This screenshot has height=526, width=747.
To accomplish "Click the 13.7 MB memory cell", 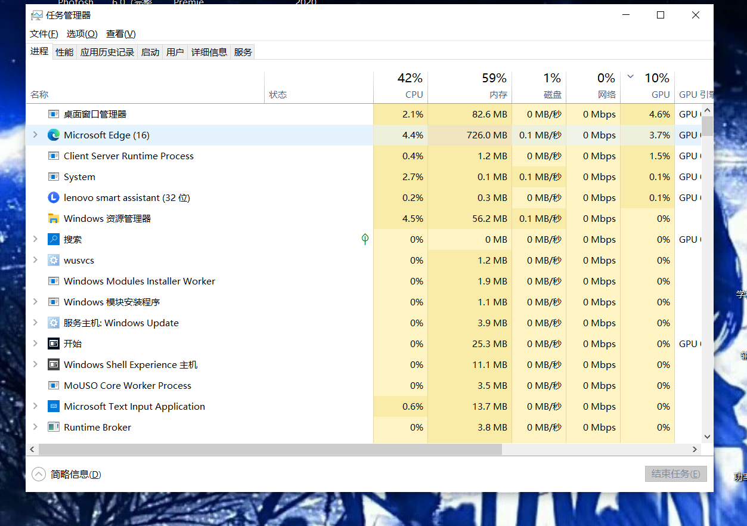I will [470, 406].
